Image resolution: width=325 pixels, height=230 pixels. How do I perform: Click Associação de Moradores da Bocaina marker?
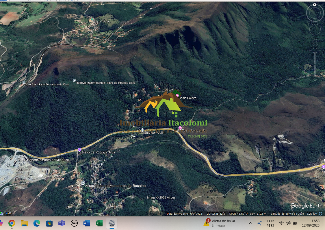tap(83, 183)
